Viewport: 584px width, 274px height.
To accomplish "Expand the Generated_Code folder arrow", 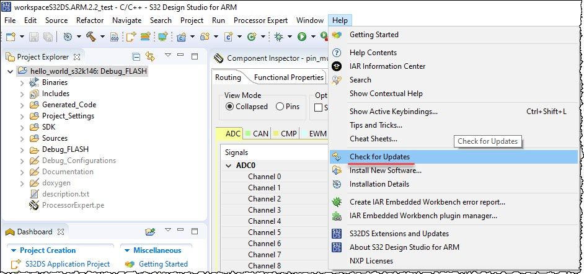I will (x=22, y=105).
